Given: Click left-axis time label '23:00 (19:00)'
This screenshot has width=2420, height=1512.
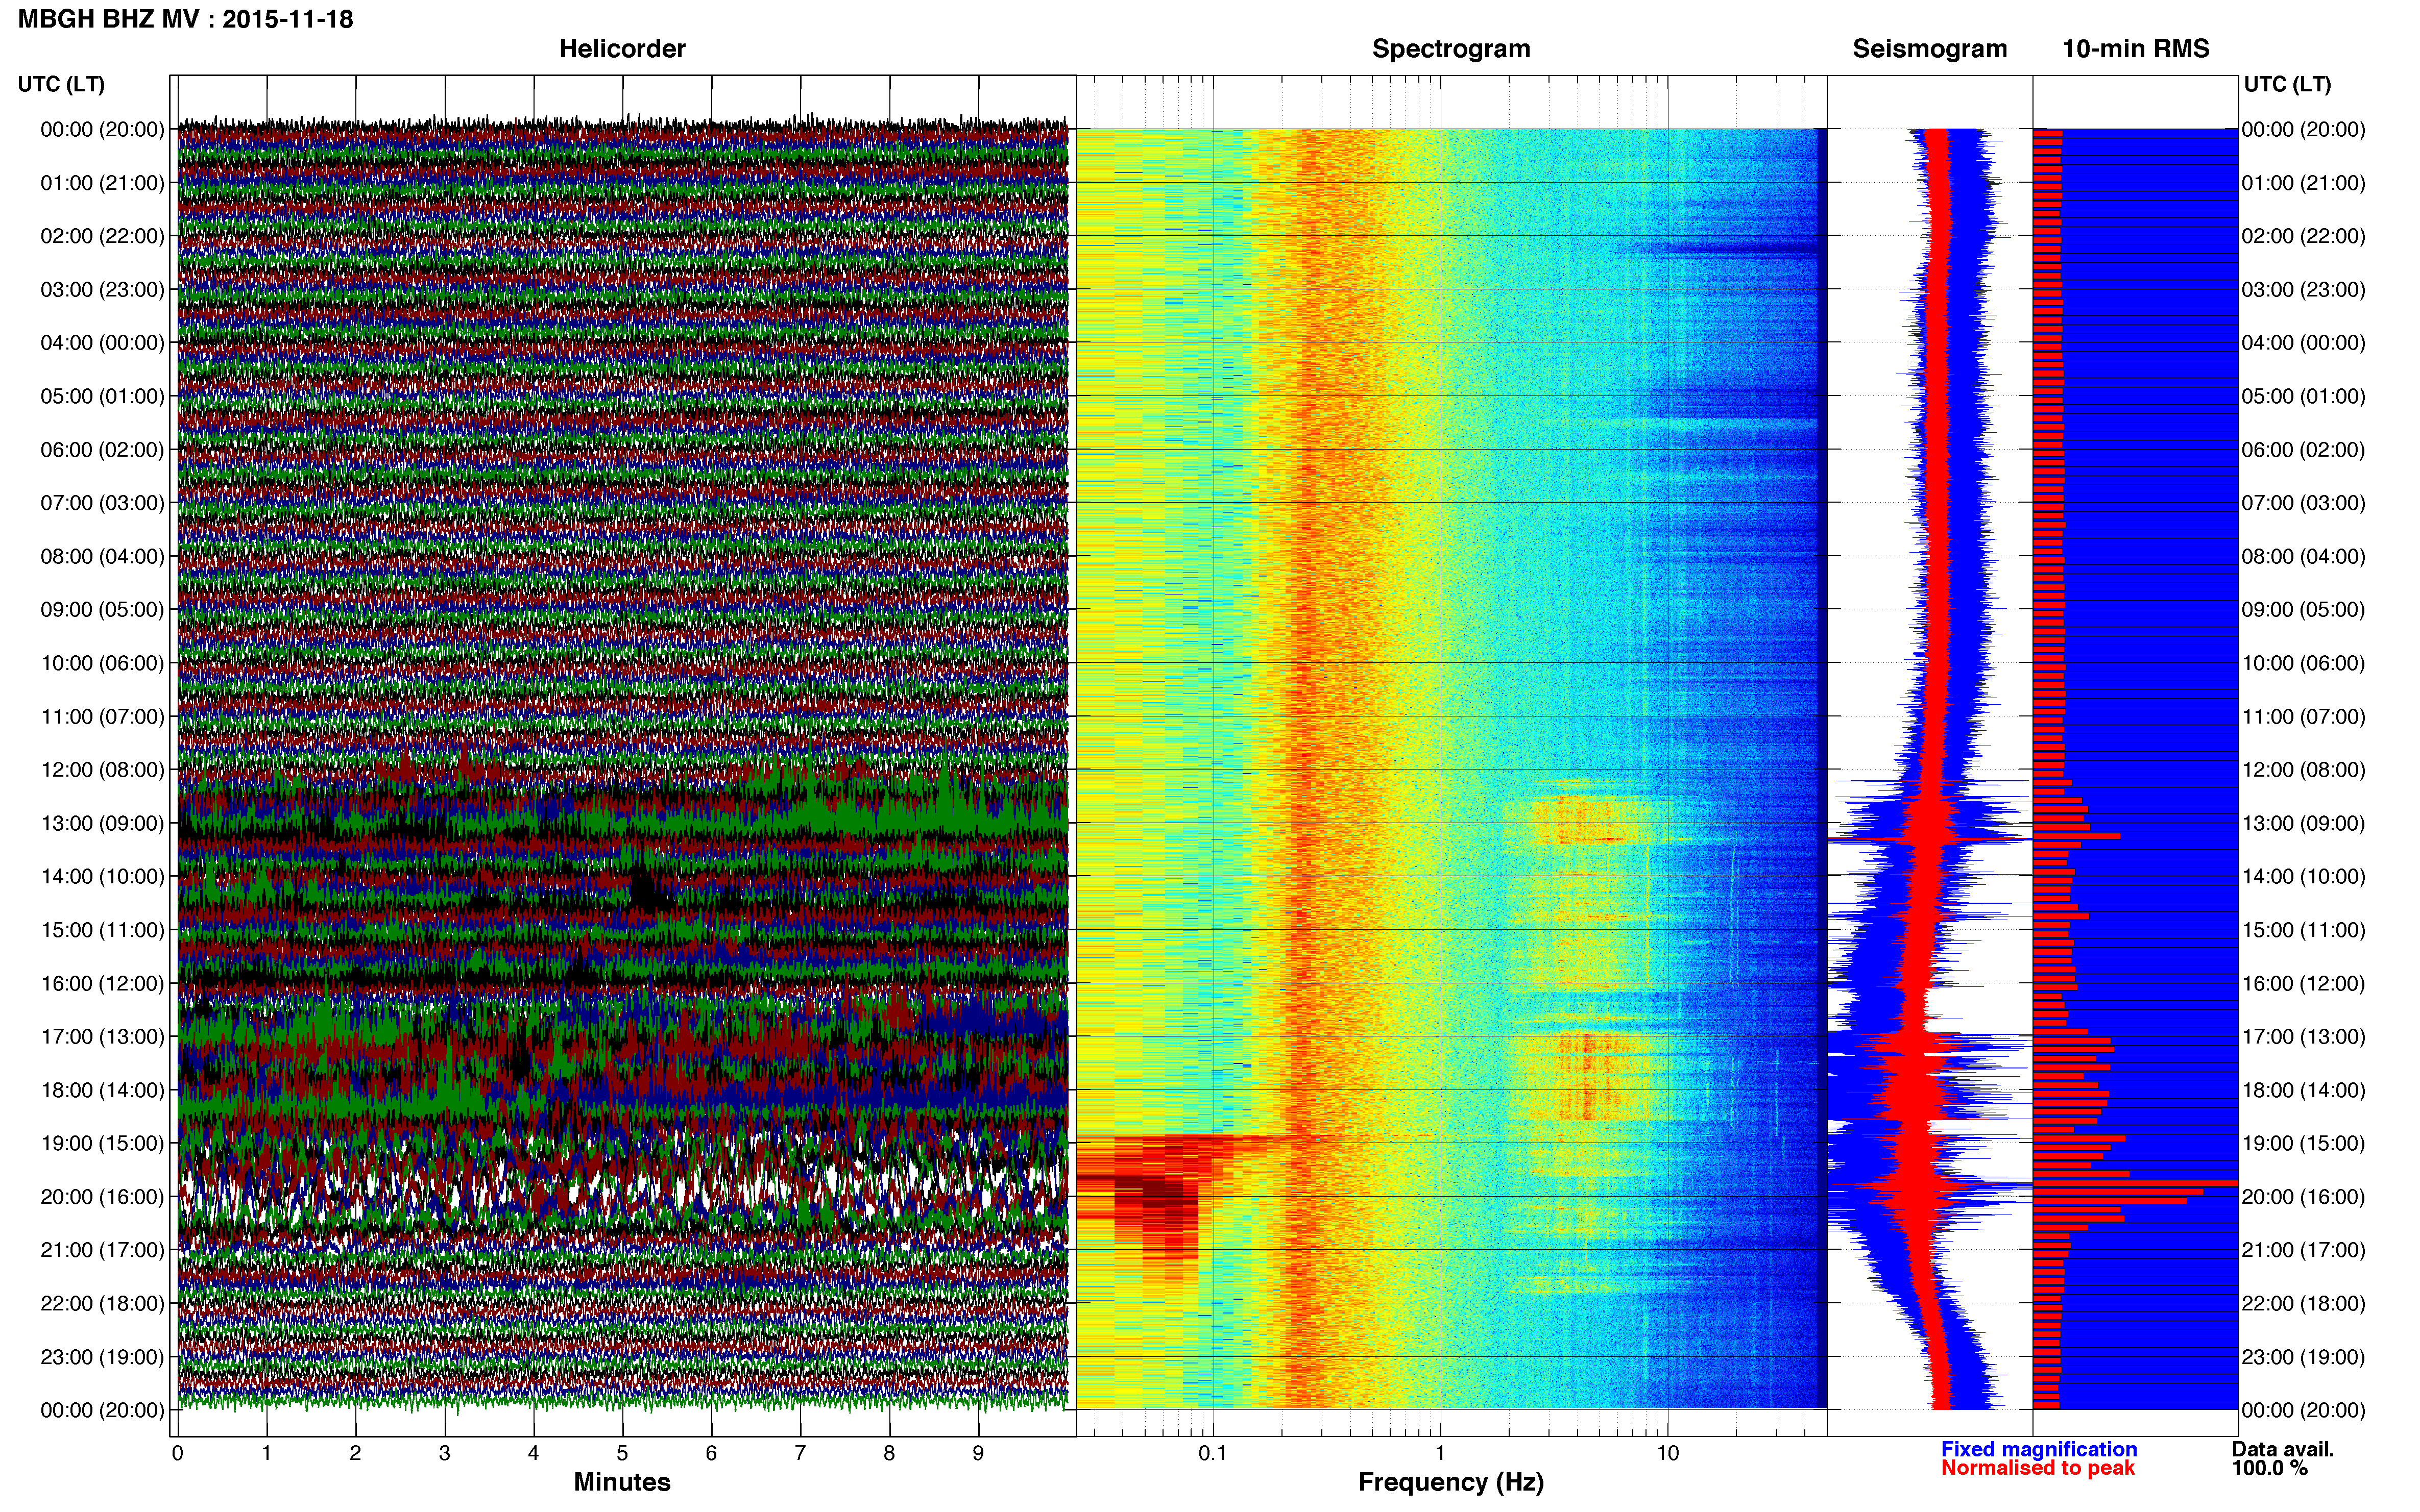Looking at the screenshot, I should 102,1357.
